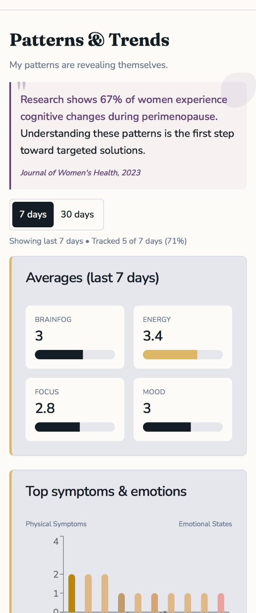Switch to the 30 days view
Image resolution: width=256 pixels, height=613 pixels.
click(x=77, y=215)
